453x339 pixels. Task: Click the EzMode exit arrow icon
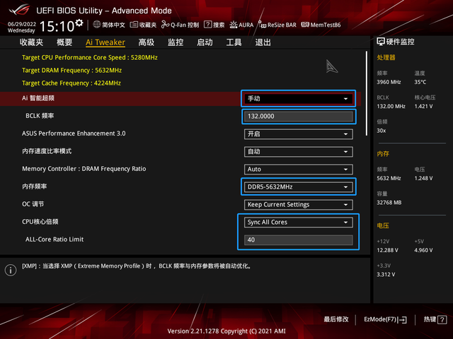403,320
